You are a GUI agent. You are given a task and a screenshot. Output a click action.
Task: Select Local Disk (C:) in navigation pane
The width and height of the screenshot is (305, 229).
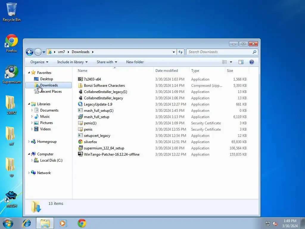(x=51, y=160)
